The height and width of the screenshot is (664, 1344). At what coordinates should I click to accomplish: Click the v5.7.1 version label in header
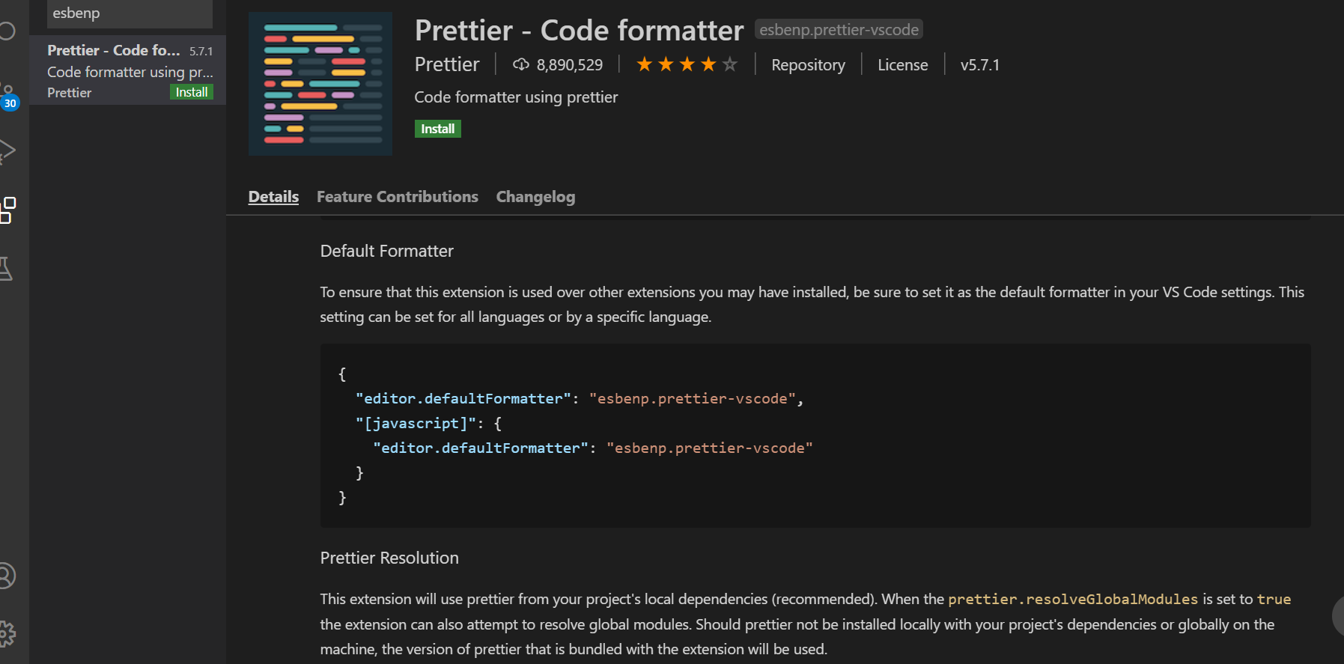[980, 65]
